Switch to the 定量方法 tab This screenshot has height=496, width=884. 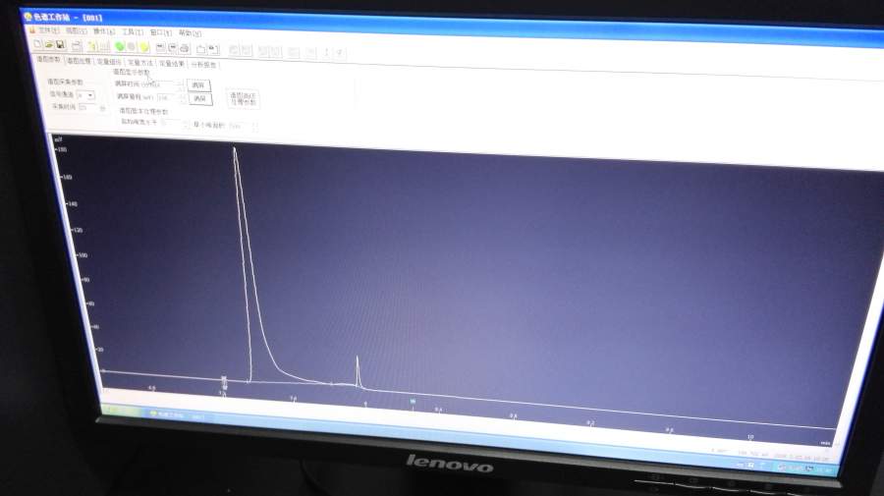pos(139,63)
